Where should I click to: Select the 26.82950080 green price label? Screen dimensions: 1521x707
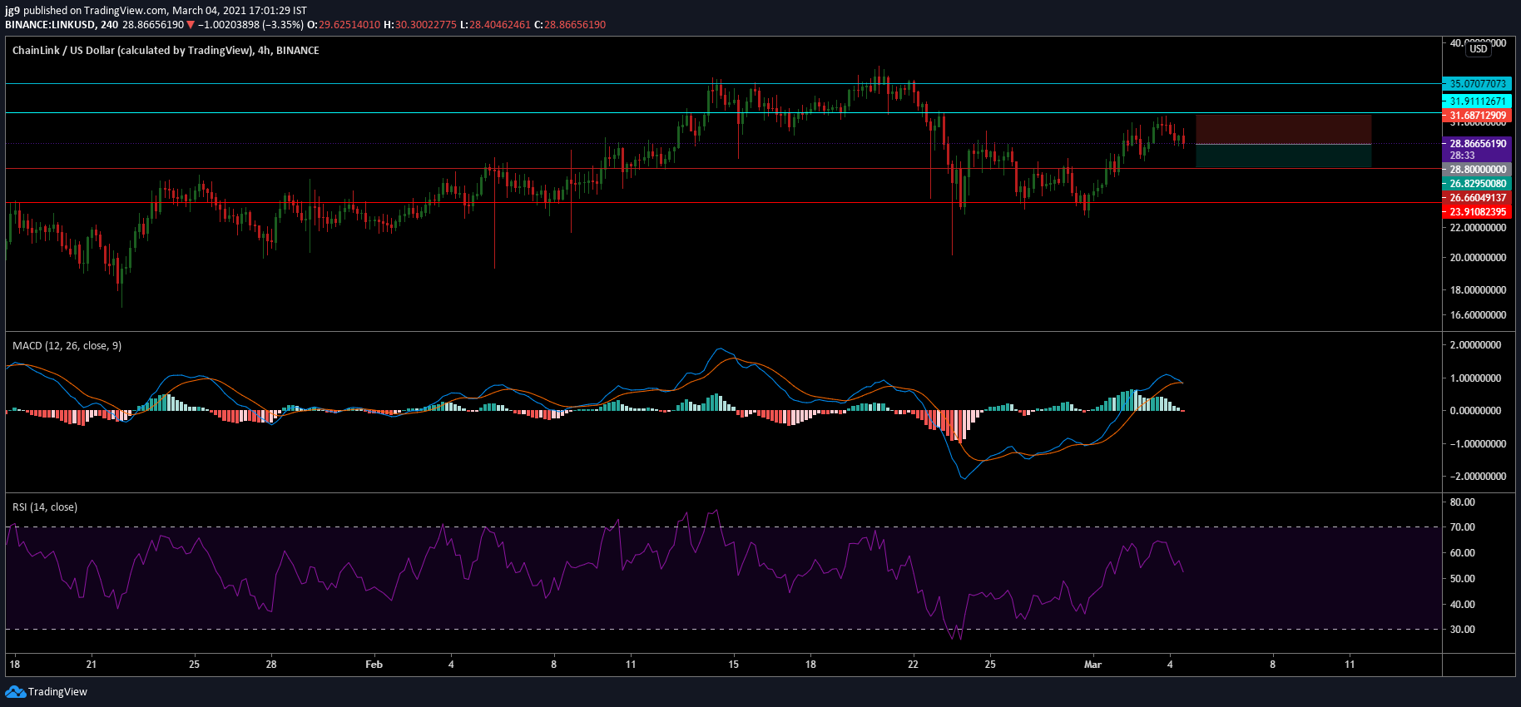1477,184
